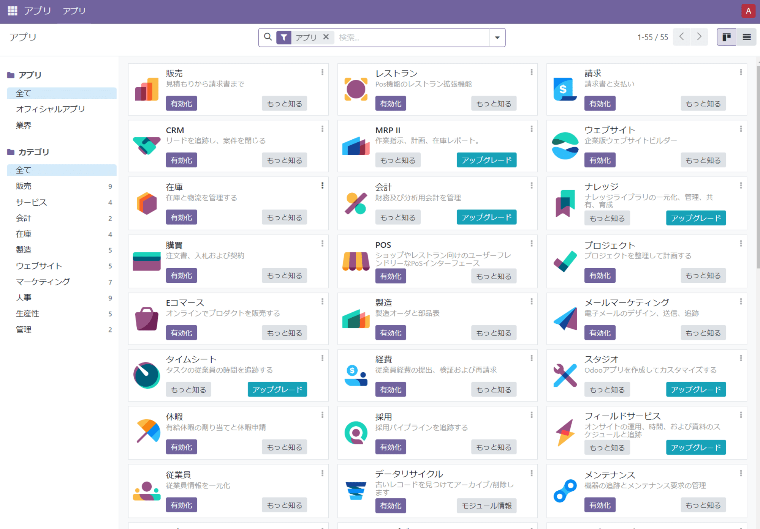Screen dimensions: 760x529
Task: Open the CRM card three-dot menu
Action: (322, 129)
